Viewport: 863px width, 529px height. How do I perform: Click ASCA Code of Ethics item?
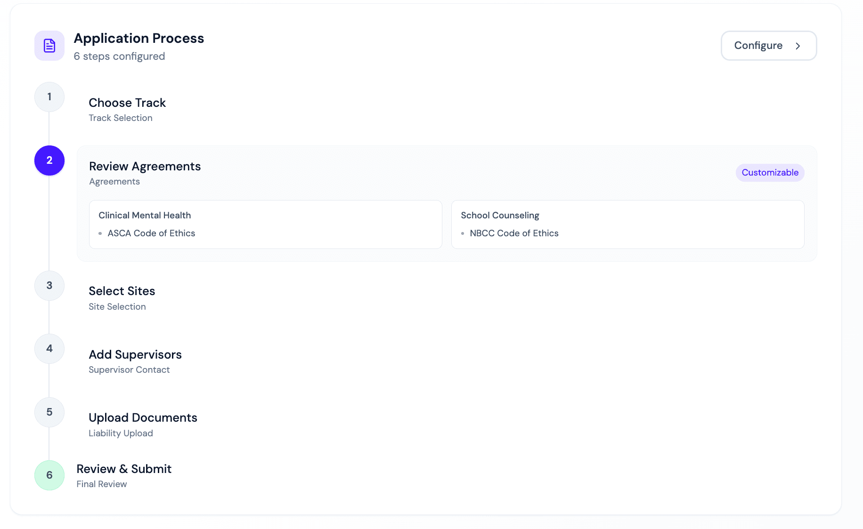pos(151,233)
